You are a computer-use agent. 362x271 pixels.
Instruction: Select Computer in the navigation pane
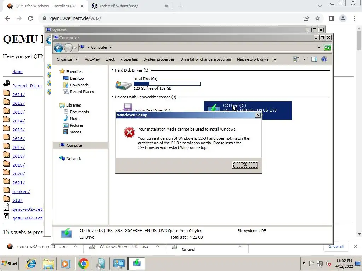[75, 145]
